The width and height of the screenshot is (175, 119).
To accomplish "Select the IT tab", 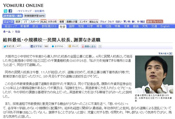I will tap(25, 21).
